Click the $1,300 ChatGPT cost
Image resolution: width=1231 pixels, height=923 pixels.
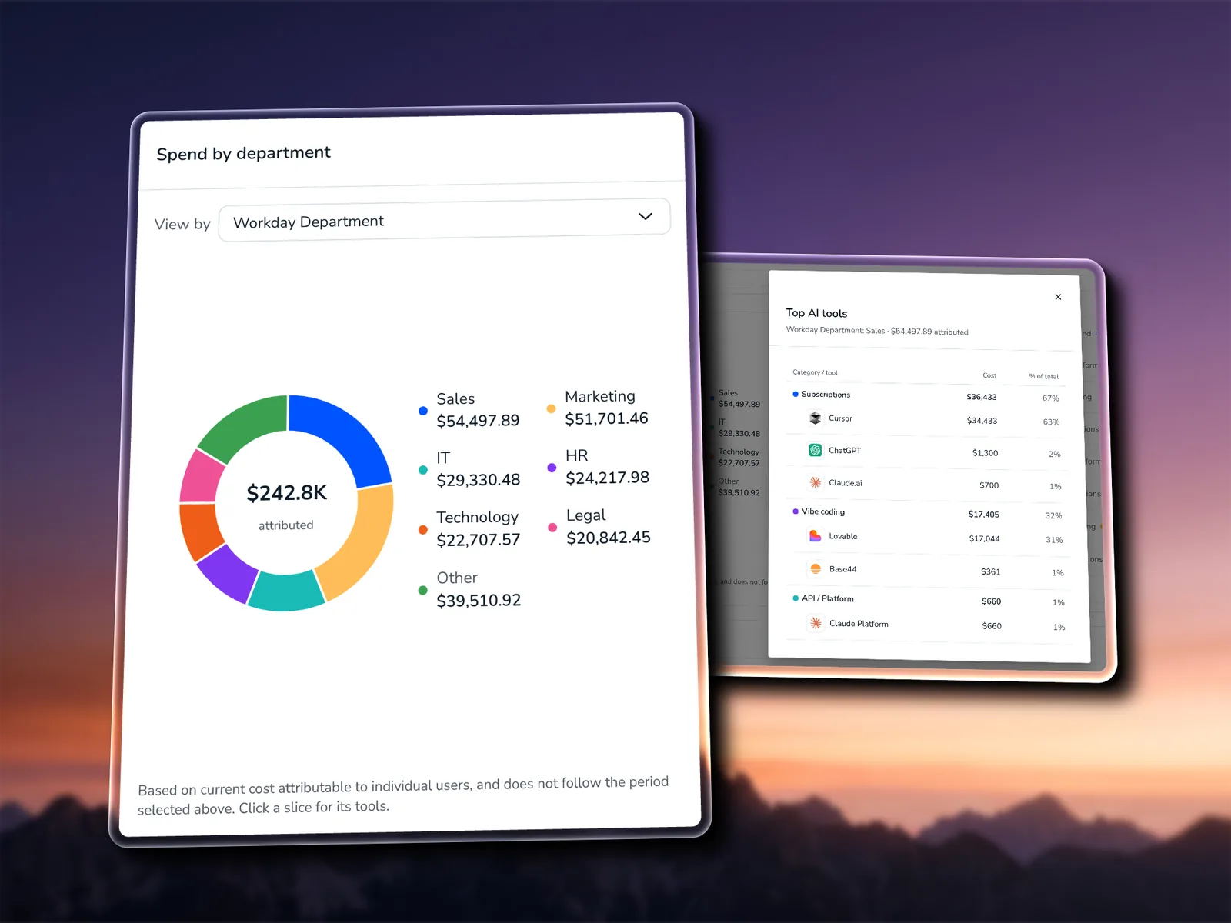click(985, 453)
